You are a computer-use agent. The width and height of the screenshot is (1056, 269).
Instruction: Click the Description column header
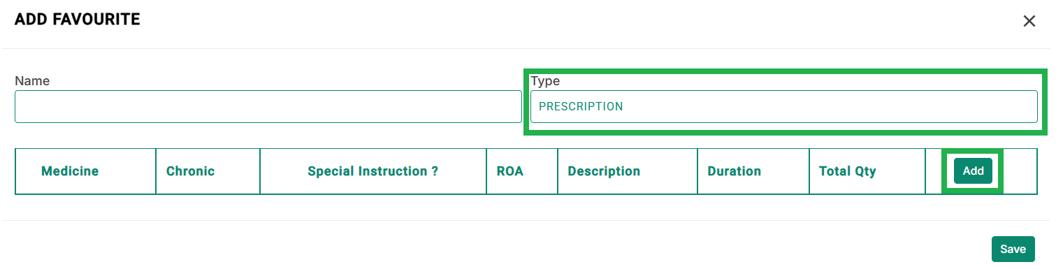604,171
